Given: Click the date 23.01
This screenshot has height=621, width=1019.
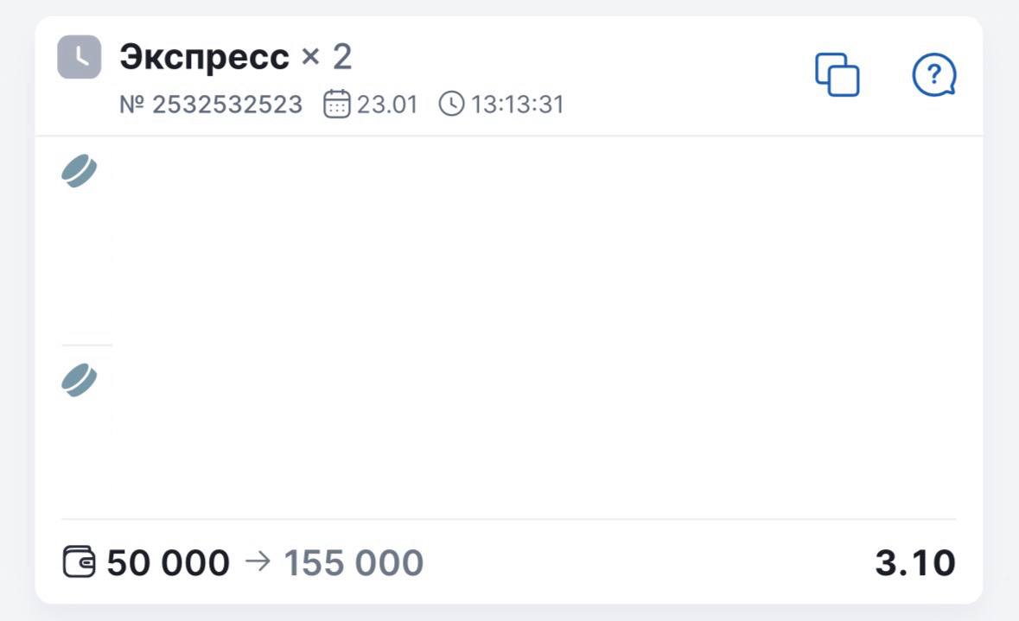Looking at the screenshot, I should click(387, 105).
